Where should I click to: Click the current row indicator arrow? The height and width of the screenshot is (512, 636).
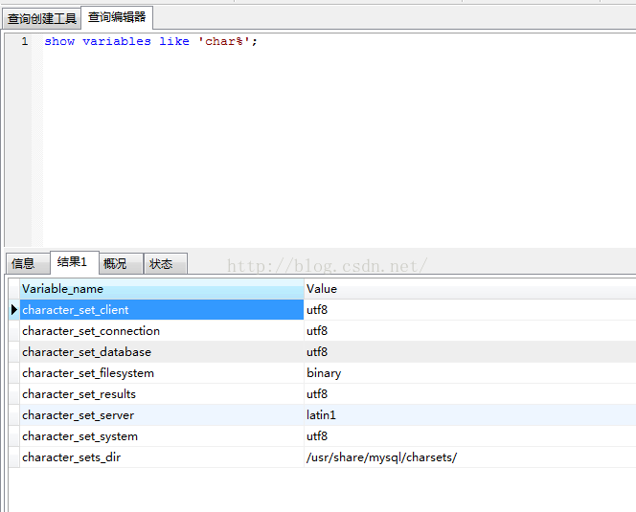coord(14,310)
